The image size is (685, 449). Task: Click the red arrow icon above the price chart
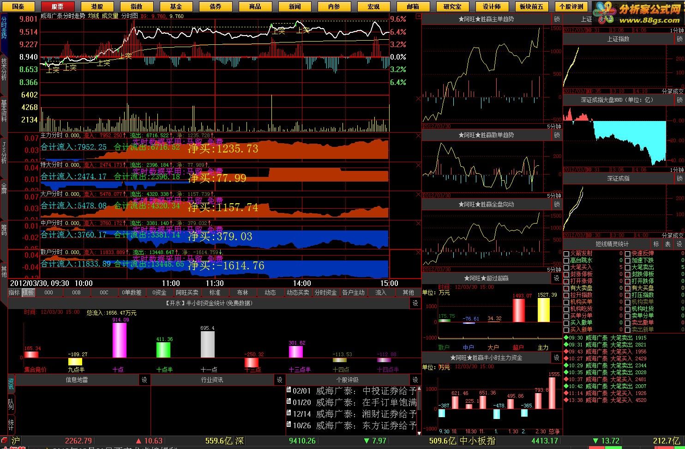point(418,16)
